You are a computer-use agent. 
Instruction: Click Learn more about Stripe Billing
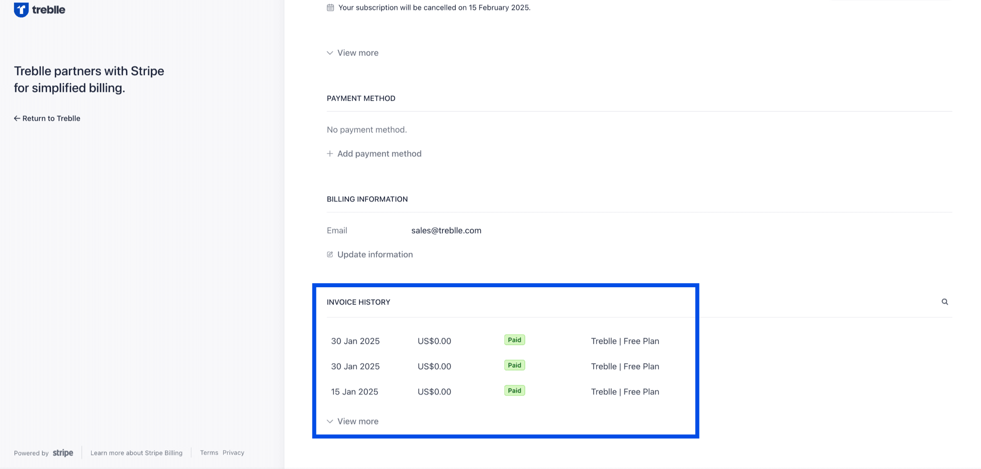(x=136, y=453)
